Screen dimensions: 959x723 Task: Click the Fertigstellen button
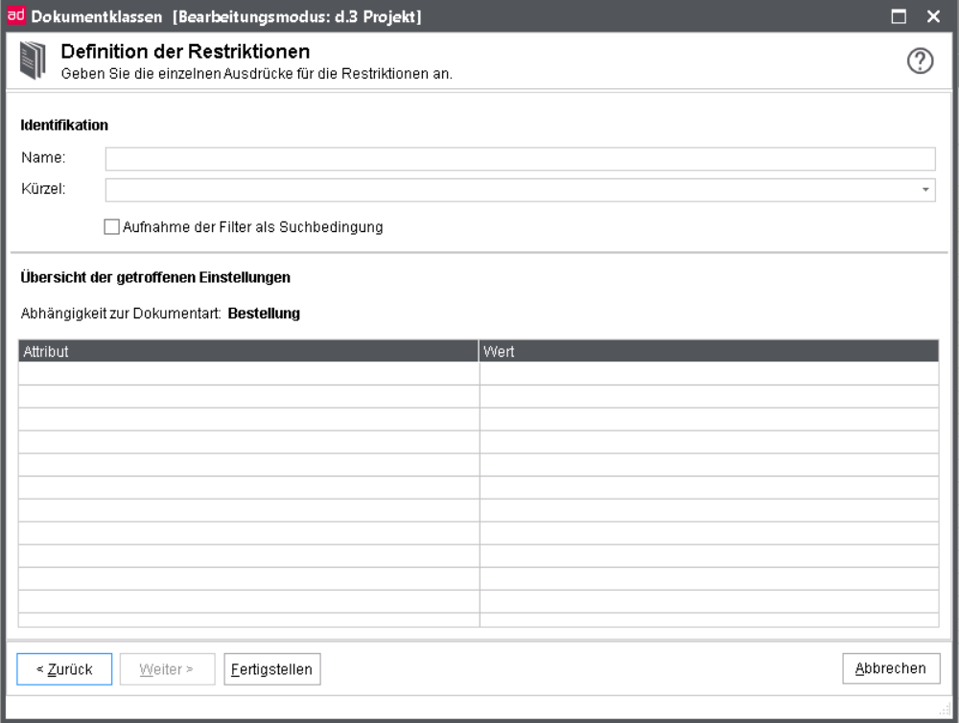[x=272, y=669]
